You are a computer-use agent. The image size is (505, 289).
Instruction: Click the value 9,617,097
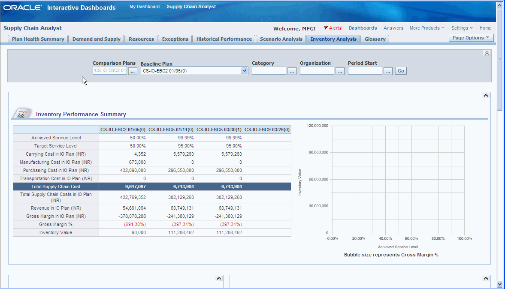point(135,187)
